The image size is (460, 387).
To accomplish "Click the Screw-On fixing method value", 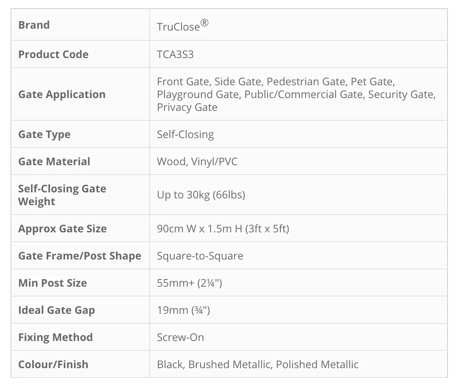I will tap(180, 337).
